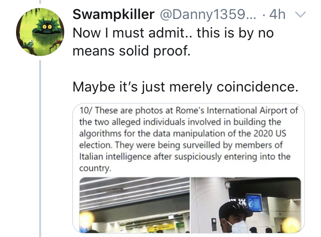The image size is (321, 237).
Task: Click the white face mask in photo
Action: (237, 226)
